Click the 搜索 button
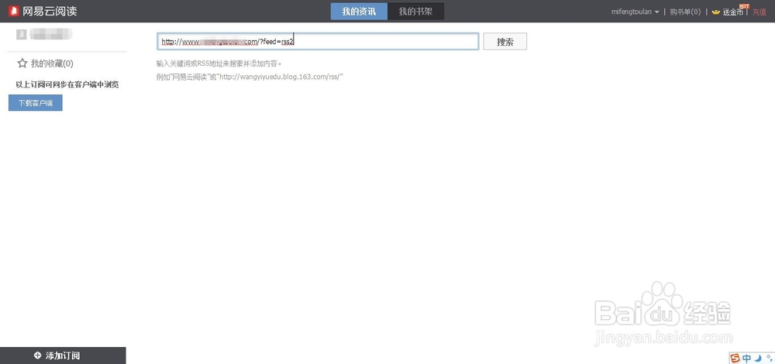This screenshot has height=364, width=775. 505,42
